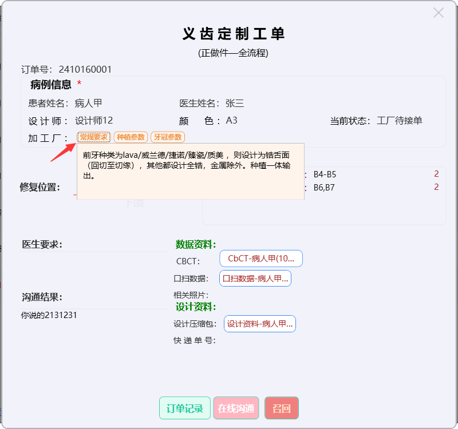The width and height of the screenshot is (458, 429).
Task: Click the 订单记录 button
Action: pos(184,408)
